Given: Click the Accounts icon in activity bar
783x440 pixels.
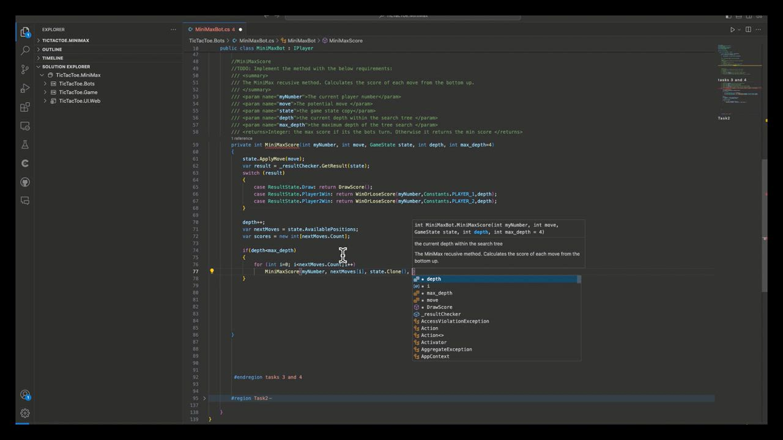Looking at the screenshot, I should click(25, 395).
